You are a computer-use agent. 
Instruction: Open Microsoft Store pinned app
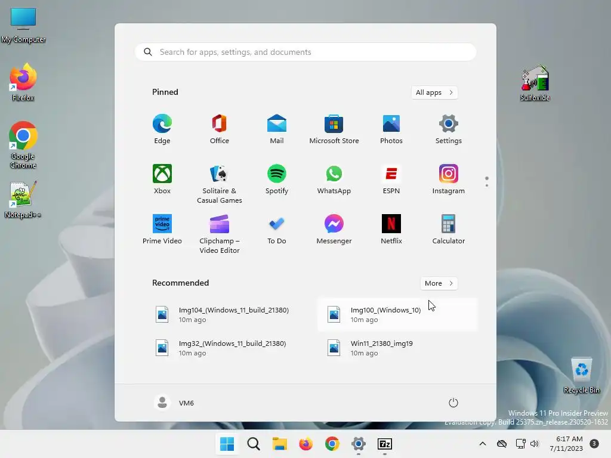coord(334,129)
